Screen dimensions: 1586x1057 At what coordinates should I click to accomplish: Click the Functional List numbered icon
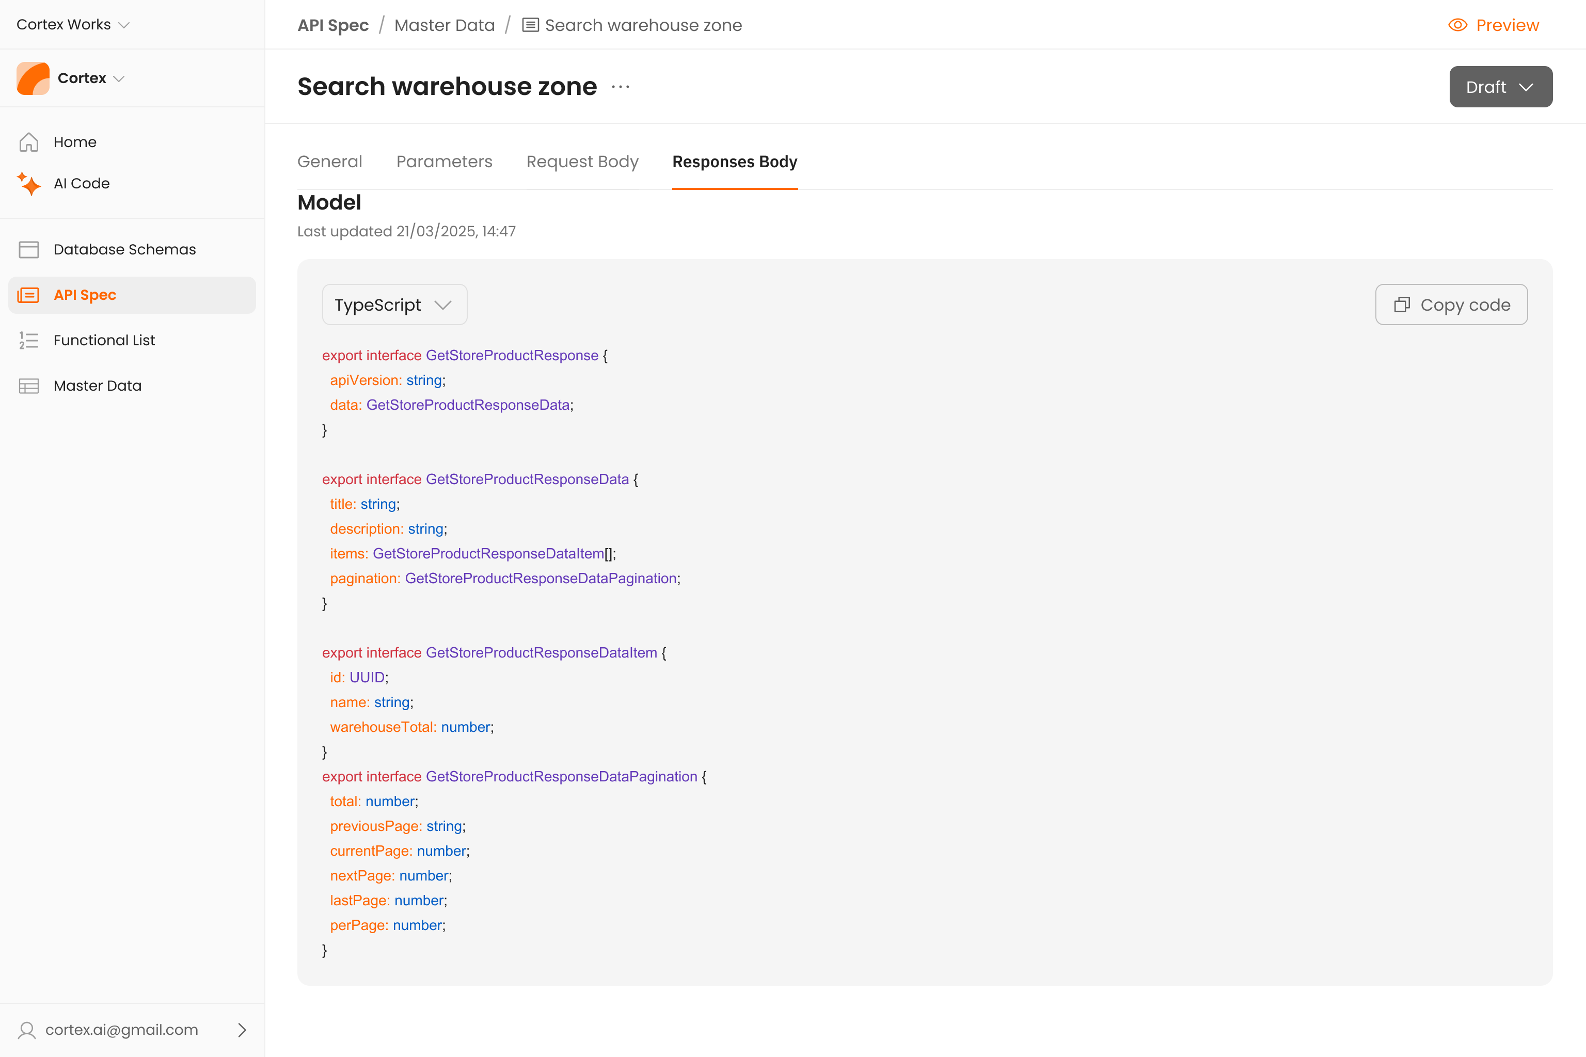click(x=28, y=341)
